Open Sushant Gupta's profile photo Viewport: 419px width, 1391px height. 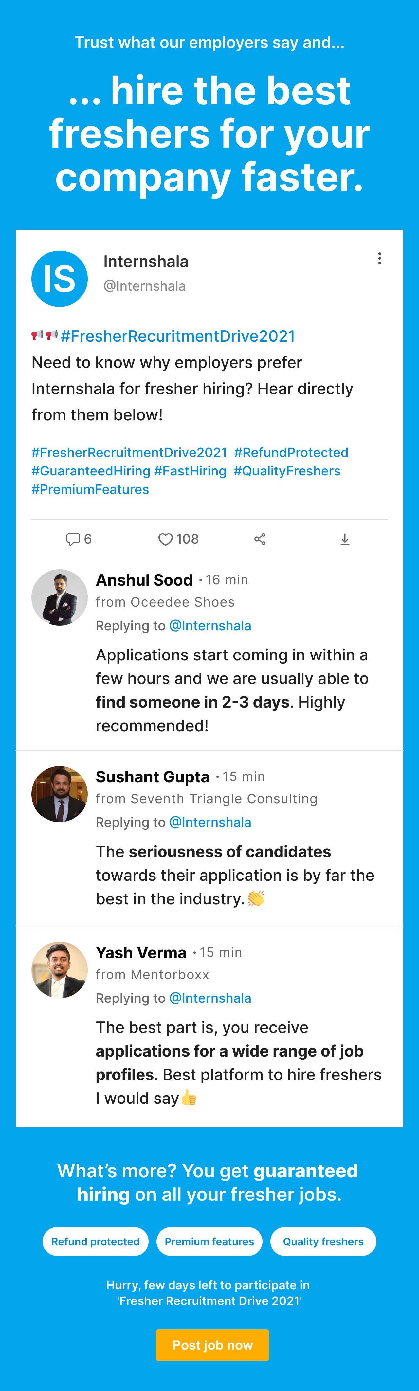pyautogui.click(x=59, y=794)
